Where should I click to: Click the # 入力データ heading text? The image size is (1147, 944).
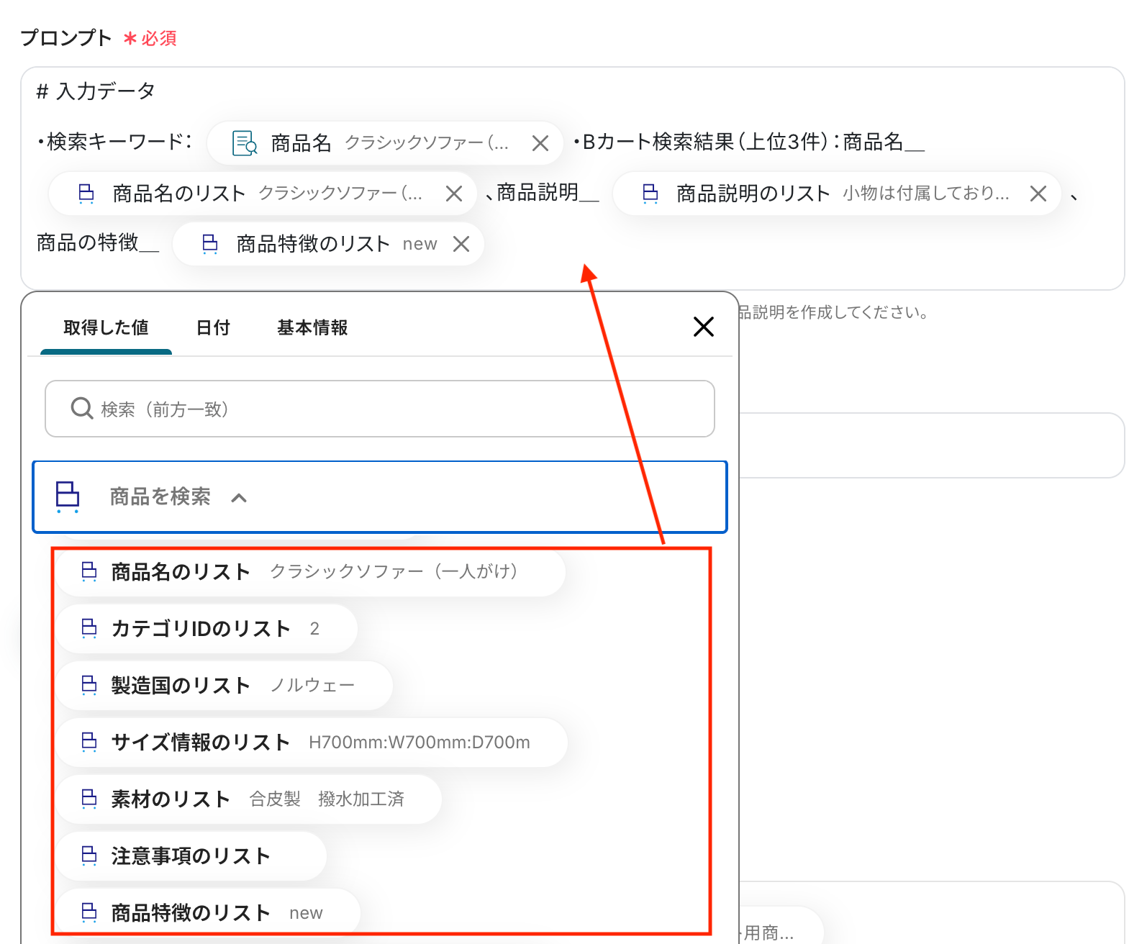pyautogui.click(x=96, y=91)
